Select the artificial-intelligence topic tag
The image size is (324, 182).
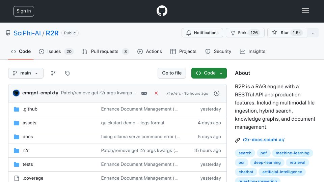point(282,172)
